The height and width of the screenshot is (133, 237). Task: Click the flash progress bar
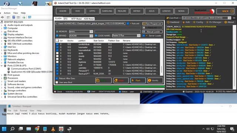click(109, 87)
